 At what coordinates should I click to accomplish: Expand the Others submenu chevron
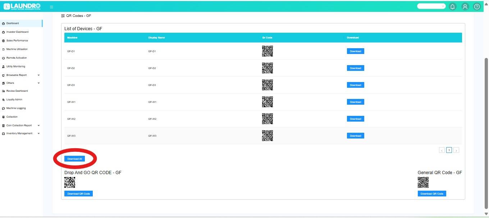[38, 83]
